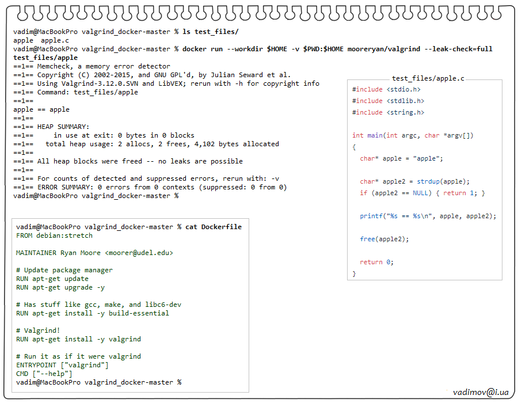Click the CMD ["--help"] line
Viewport: 518px width, 403px height.
[44, 374]
